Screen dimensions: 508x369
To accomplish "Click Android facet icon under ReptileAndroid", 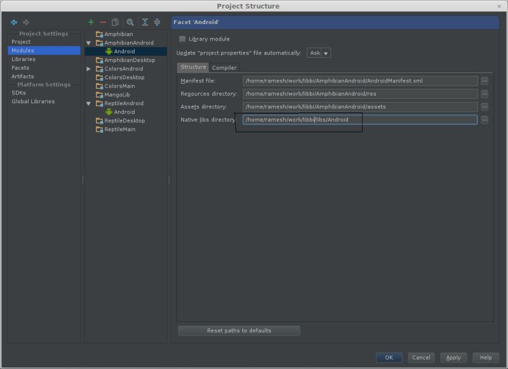I will 109,112.
